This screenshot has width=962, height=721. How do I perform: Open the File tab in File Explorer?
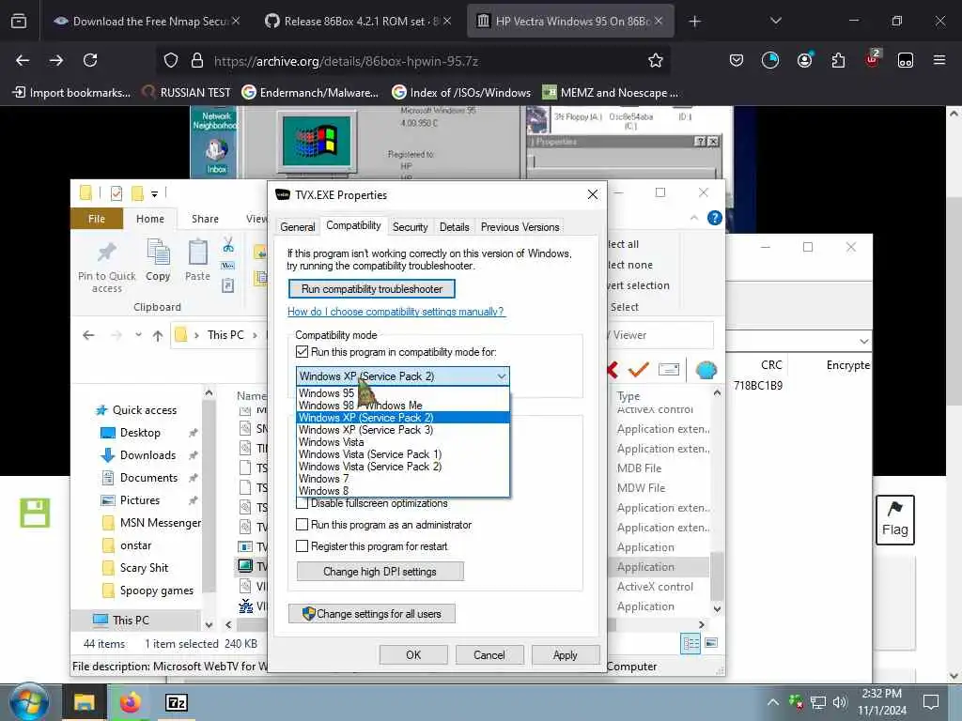point(97,219)
